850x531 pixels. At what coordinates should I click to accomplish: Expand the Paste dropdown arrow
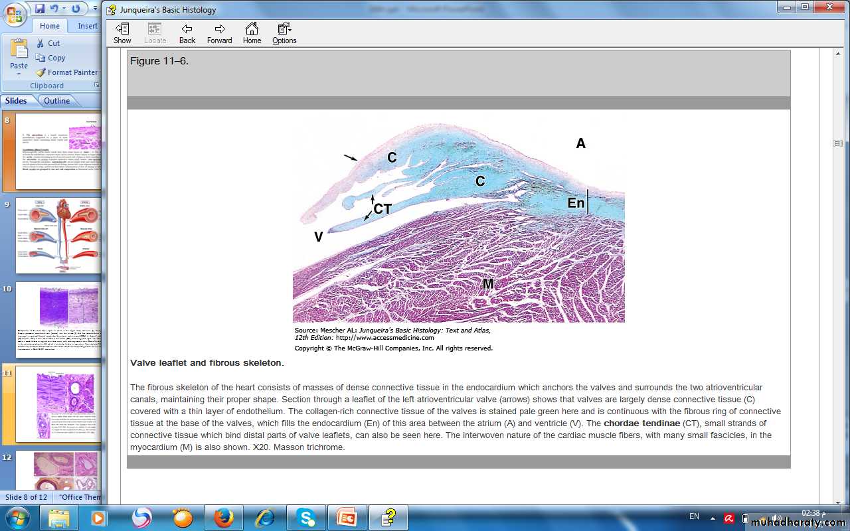tap(19, 74)
